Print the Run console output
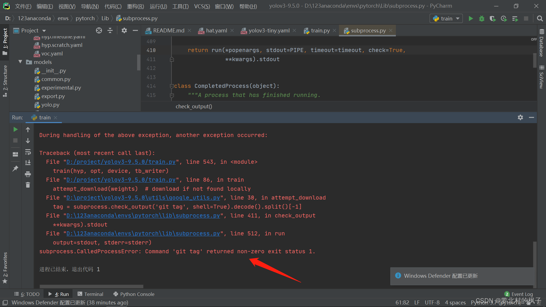This screenshot has height=307, width=546. [28, 174]
